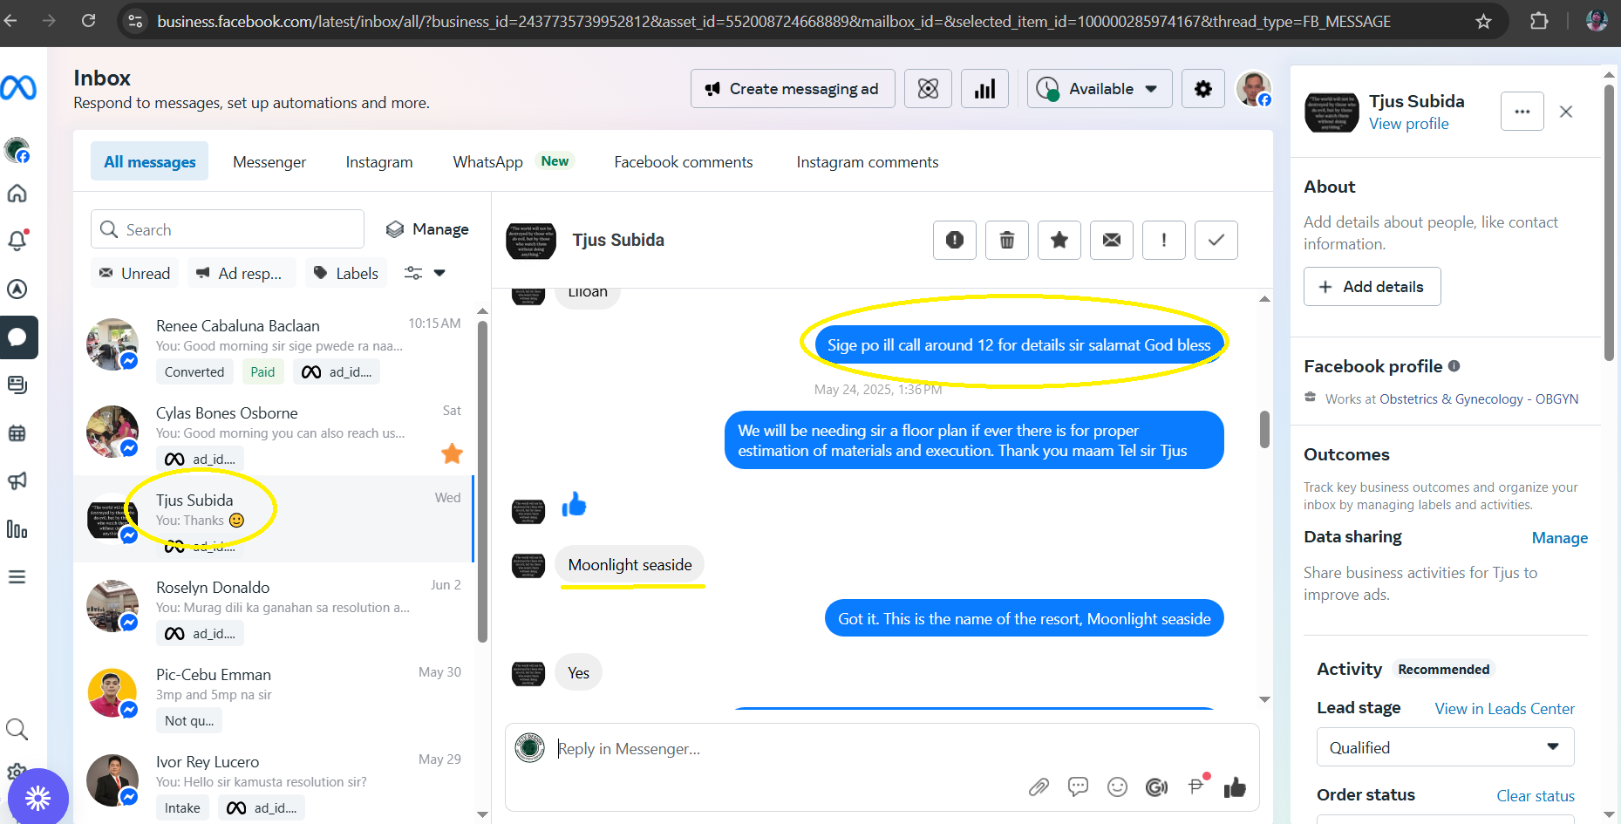1621x824 pixels.
Task: Click Manage beside the search box
Action: (x=427, y=229)
